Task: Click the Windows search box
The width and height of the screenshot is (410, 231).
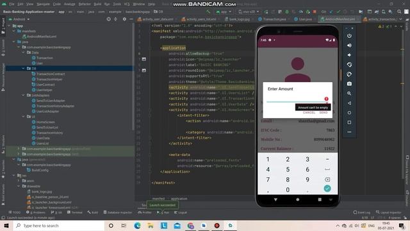Action: tap(59, 225)
